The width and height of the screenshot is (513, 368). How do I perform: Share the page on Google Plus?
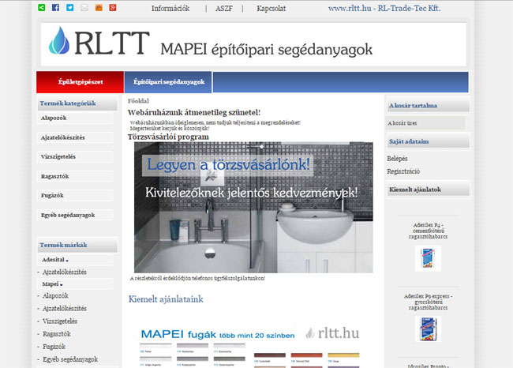[113, 8]
